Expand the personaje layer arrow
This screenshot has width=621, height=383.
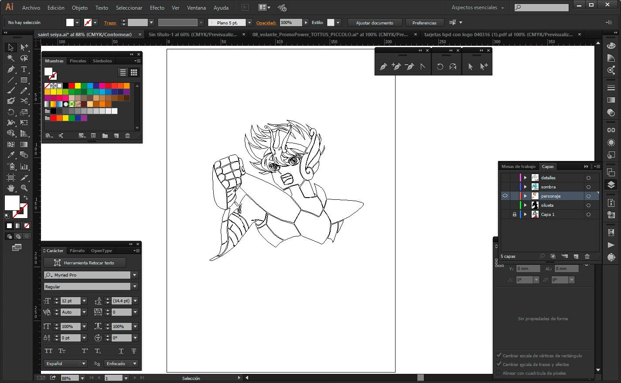(x=525, y=196)
